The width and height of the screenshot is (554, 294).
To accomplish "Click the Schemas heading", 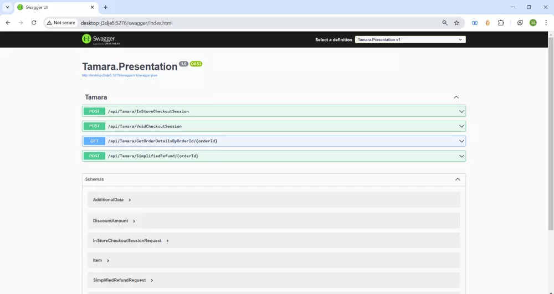I will click(94, 179).
